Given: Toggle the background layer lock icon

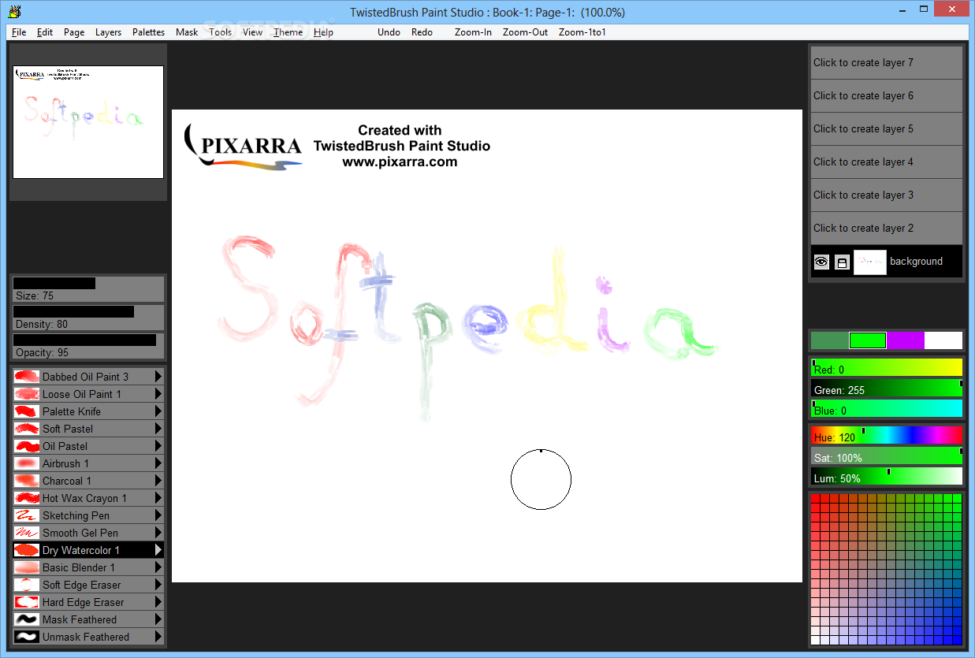Looking at the screenshot, I should pyautogui.click(x=842, y=262).
